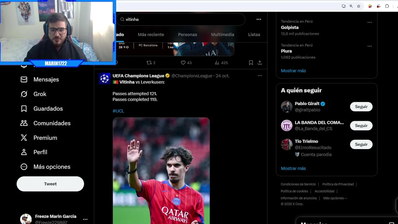This screenshot has height=224, width=398.
Task: Click the Tweet button
Action: coord(50,184)
